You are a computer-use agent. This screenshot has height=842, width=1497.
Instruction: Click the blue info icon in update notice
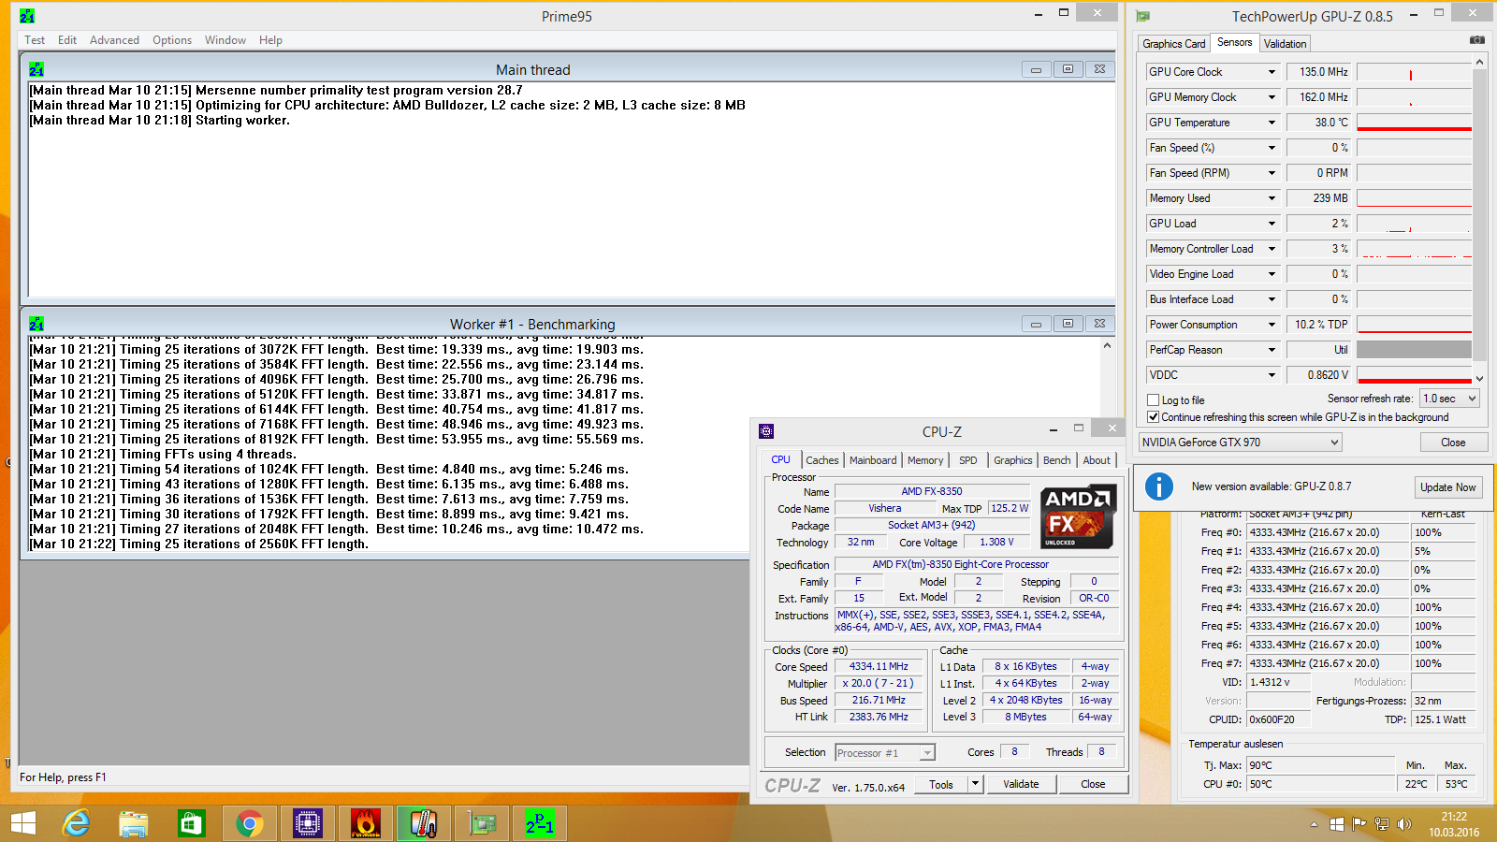coord(1158,486)
